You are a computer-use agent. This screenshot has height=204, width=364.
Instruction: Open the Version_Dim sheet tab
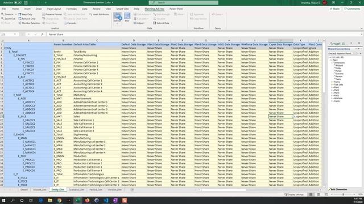pyautogui.click(x=114, y=190)
